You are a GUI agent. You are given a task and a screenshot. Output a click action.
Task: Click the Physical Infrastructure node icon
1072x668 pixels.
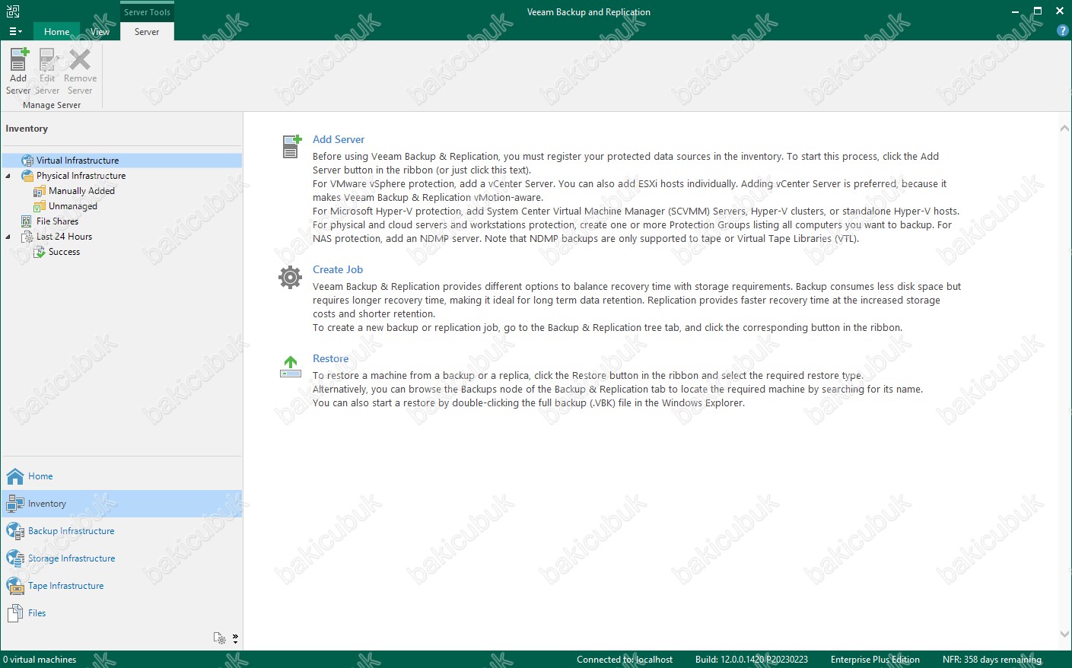tap(27, 176)
